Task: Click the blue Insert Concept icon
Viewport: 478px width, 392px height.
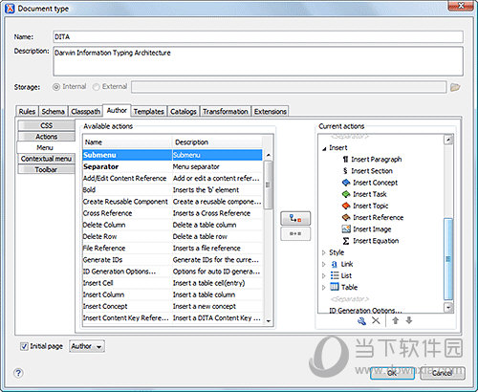Action: (x=346, y=183)
